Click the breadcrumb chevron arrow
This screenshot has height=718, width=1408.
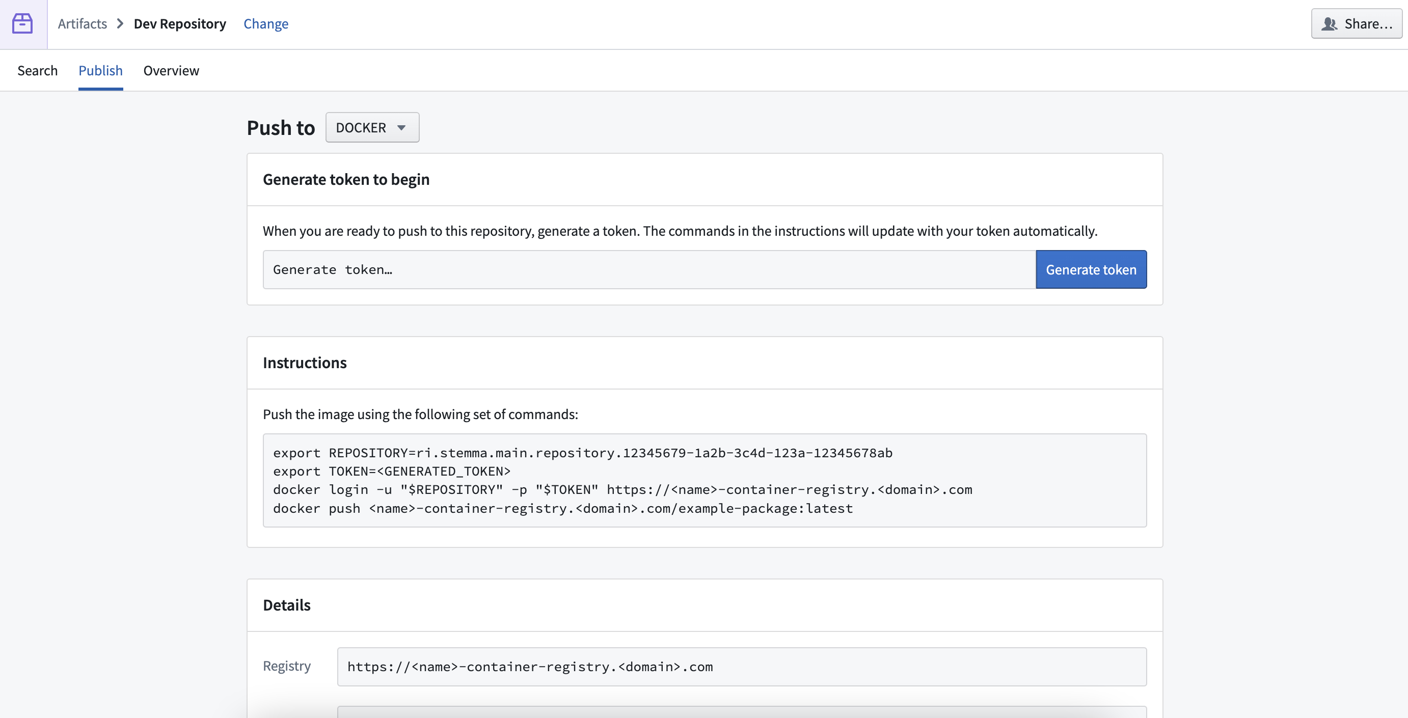(120, 23)
